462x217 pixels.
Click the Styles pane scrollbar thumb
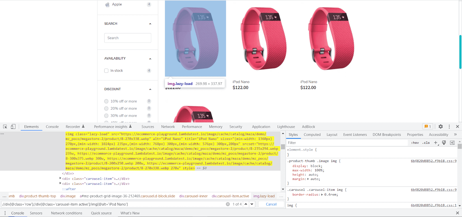coord(460,146)
